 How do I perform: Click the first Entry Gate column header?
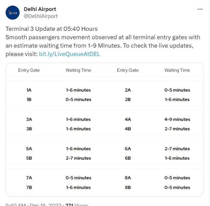[29, 70]
